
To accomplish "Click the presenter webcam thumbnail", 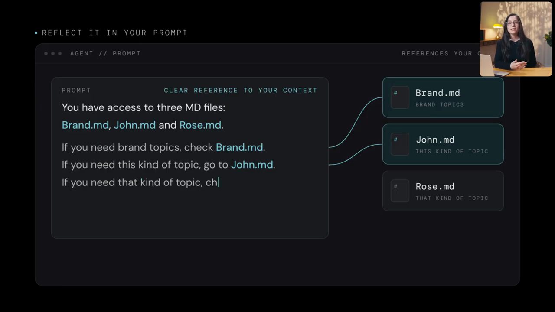I will [x=516, y=39].
